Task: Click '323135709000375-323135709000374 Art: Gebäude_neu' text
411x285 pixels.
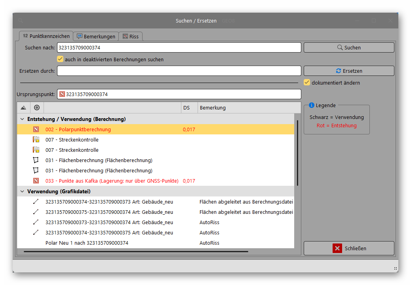Action: click(109, 212)
